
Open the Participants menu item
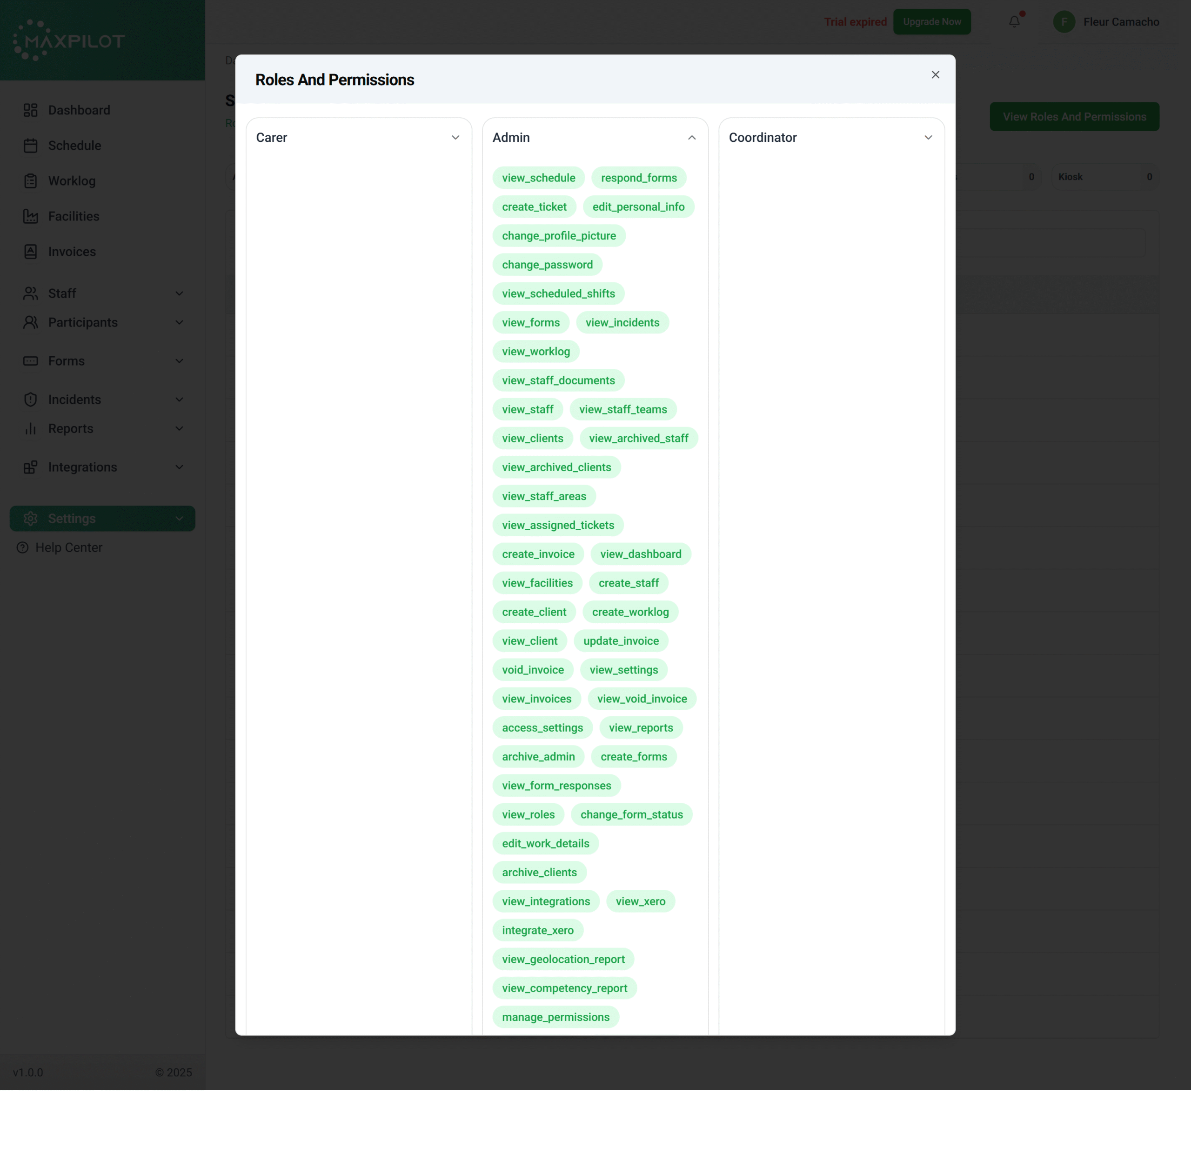(83, 322)
